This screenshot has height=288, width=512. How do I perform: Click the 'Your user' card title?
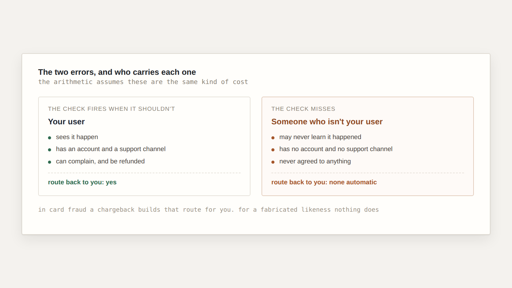coord(66,122)
